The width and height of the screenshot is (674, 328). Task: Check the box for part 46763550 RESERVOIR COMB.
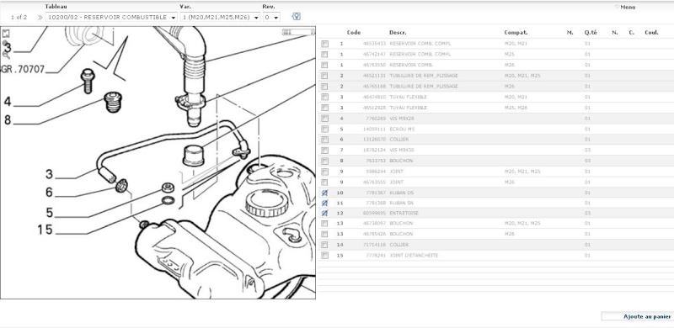(x=324, y=65)
